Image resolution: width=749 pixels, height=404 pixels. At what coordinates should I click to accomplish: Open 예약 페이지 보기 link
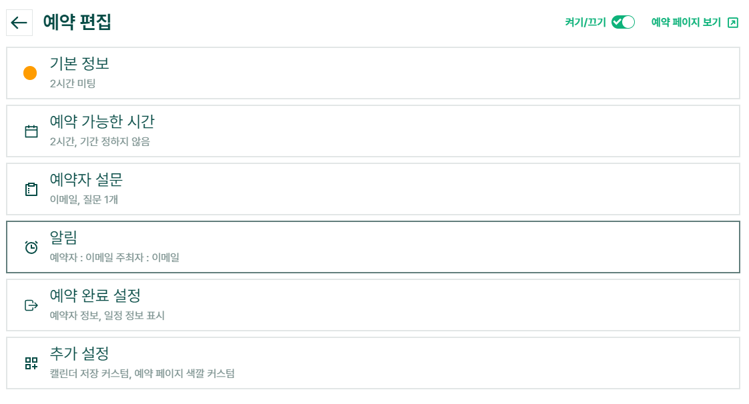pyautogui.click(x=686, y=23)
